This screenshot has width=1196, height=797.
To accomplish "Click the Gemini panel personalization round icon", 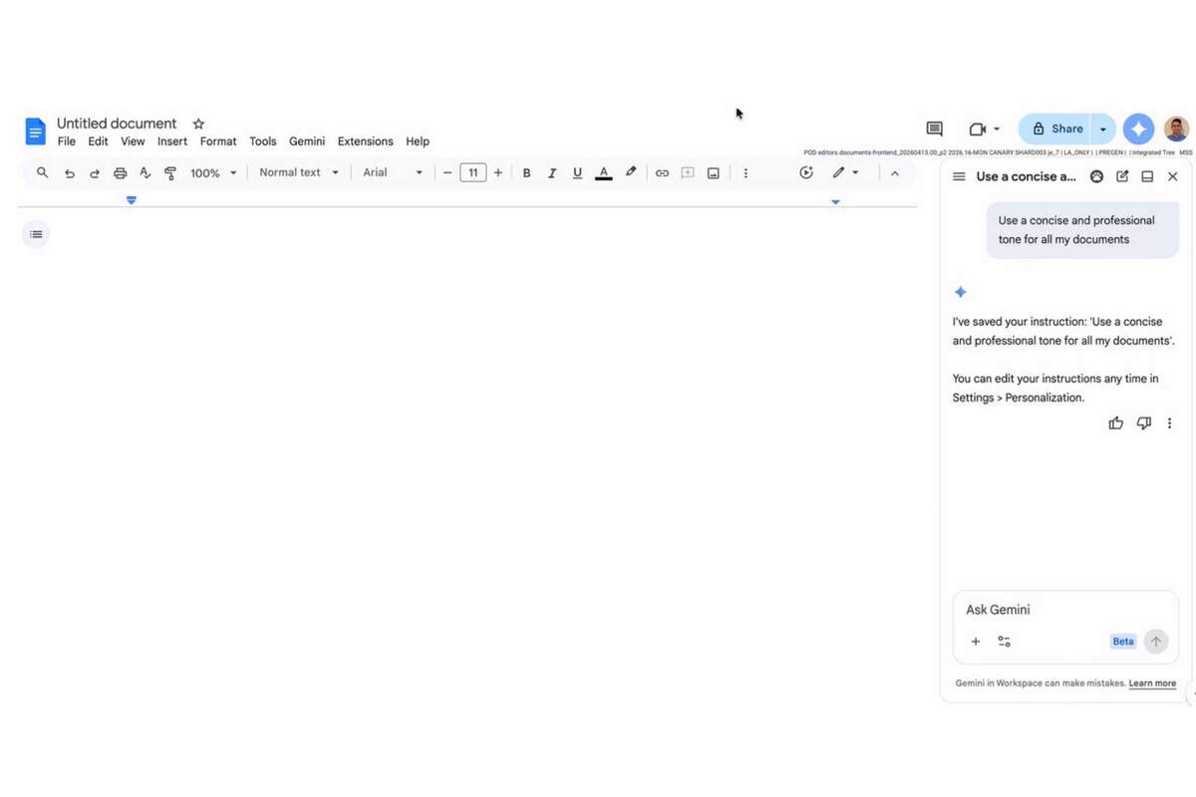I will (x=1096, y=176).
